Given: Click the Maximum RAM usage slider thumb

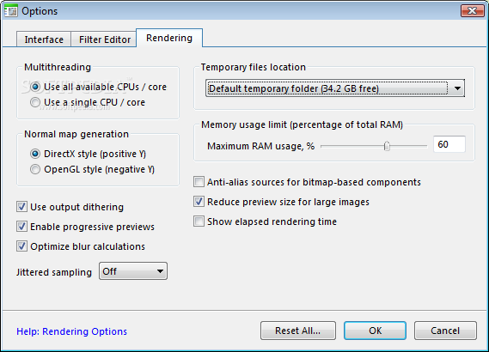Looking at the screenshot, I should click(x=387, y=146).
